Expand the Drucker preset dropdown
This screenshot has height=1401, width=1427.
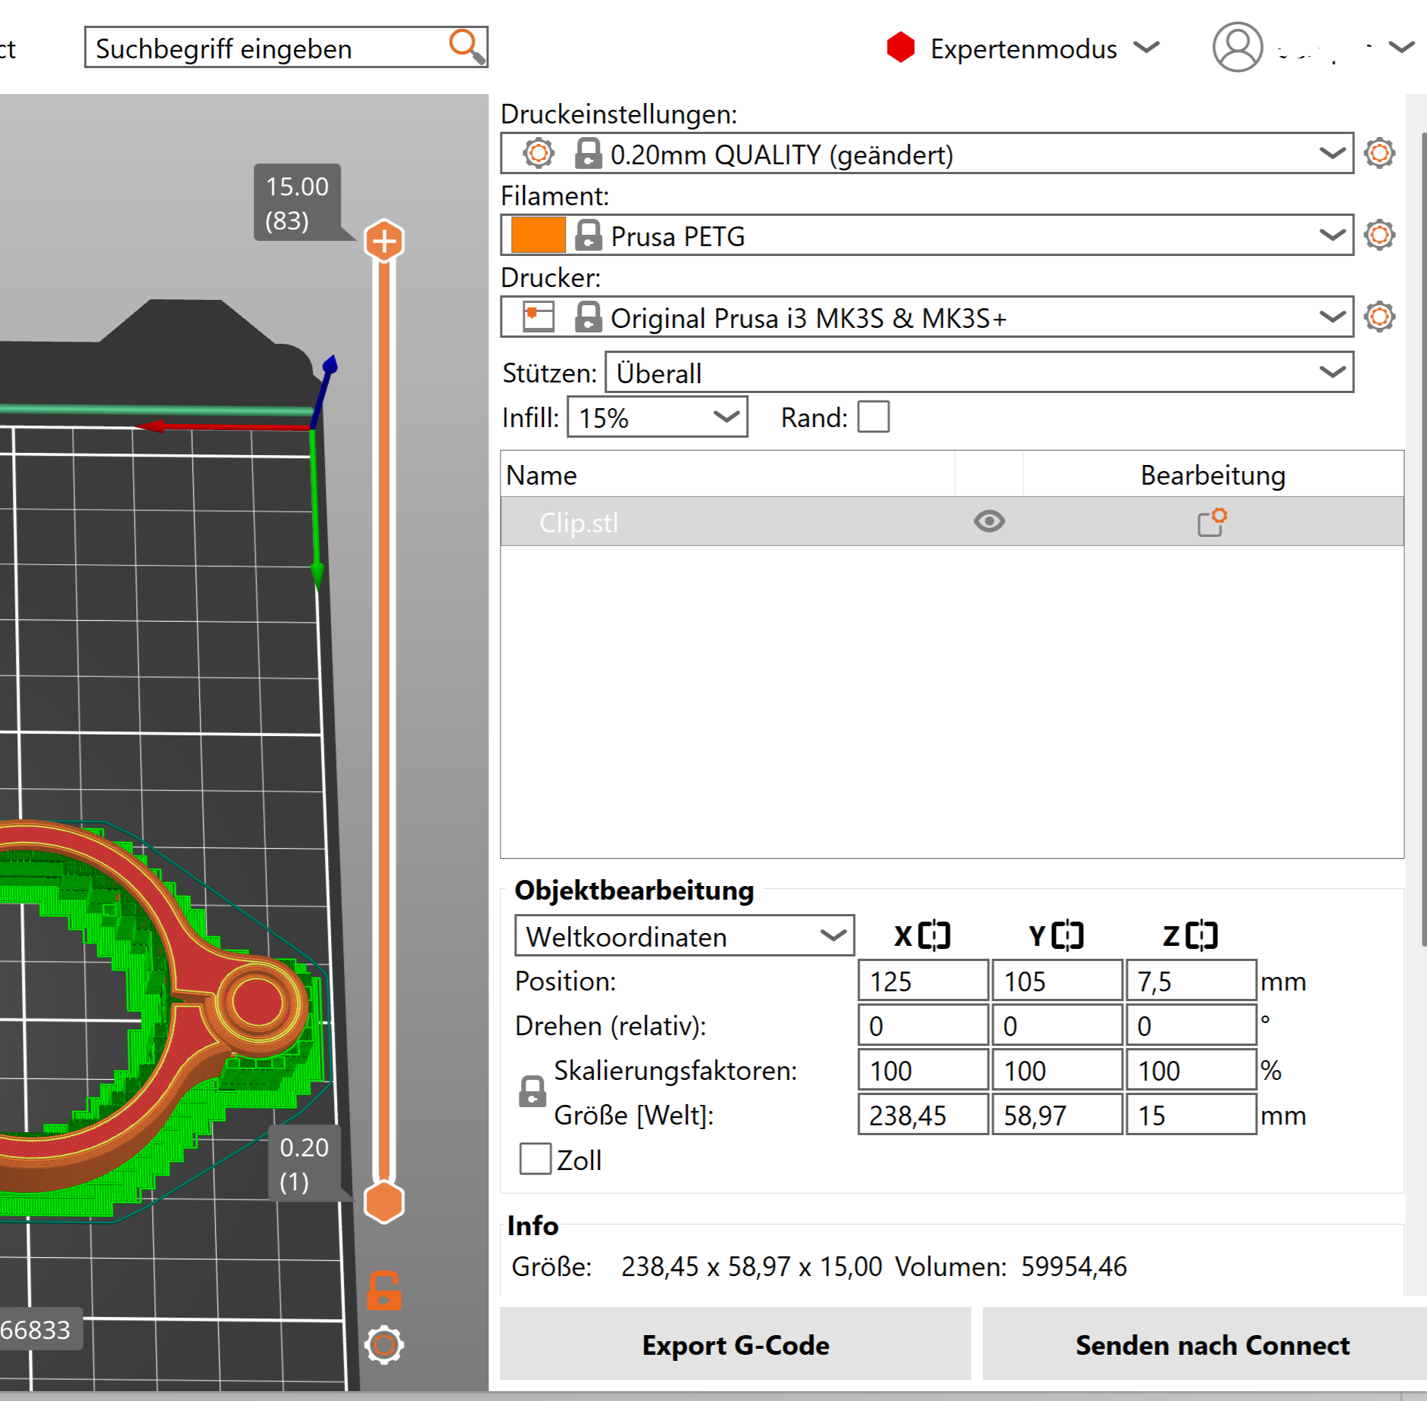click(x=1332, y=317)
